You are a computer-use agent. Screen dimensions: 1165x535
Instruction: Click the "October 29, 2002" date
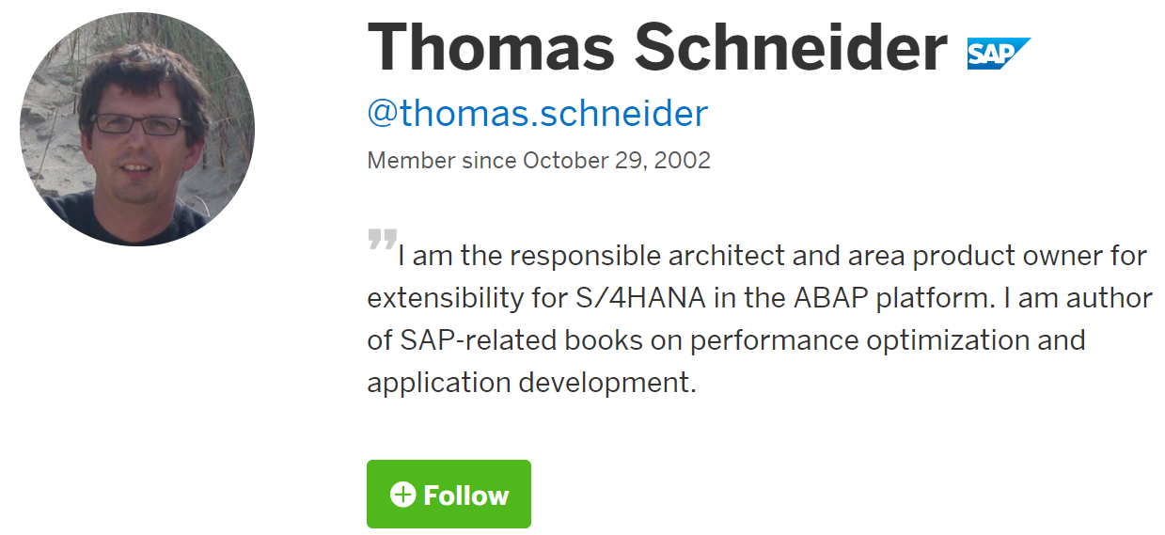click(616, 160)
